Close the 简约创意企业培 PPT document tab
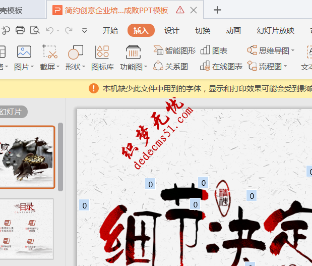The height and width of the screenshot is (266, 312). (194, 10)
